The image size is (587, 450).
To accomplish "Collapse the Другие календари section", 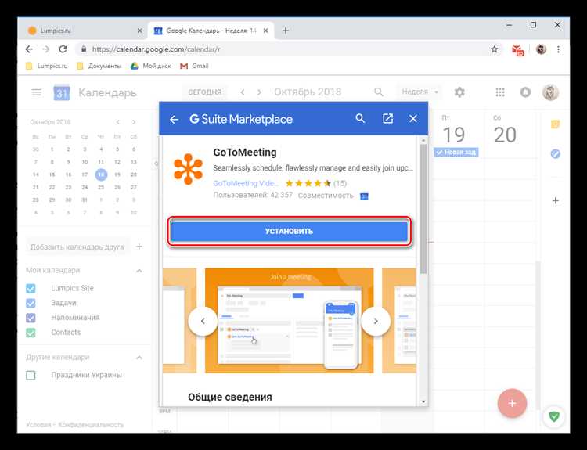I will coord(139,357).
